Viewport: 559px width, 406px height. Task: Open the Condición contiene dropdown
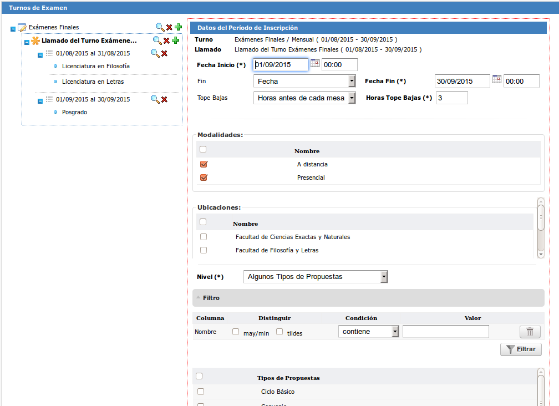click(368, 332)
